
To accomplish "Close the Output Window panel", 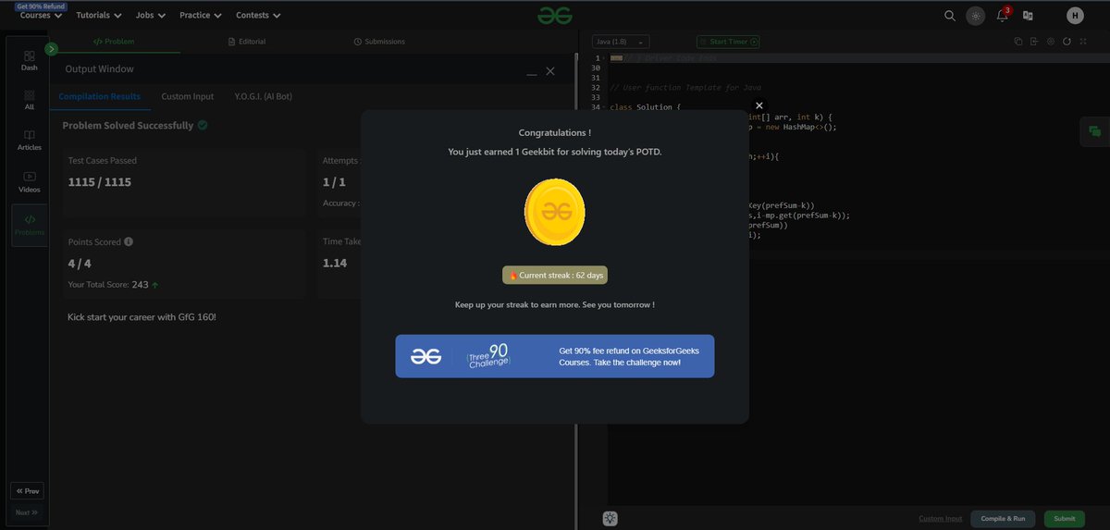I will [x=550, y=71].
